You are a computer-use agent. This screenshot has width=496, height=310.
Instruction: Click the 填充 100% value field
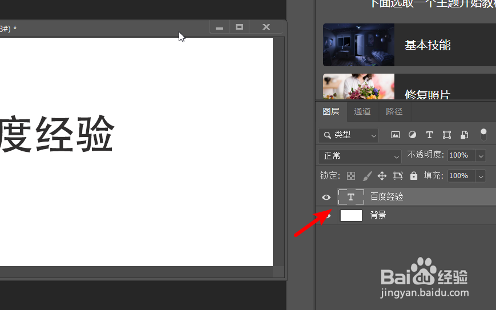pos(461,176)
